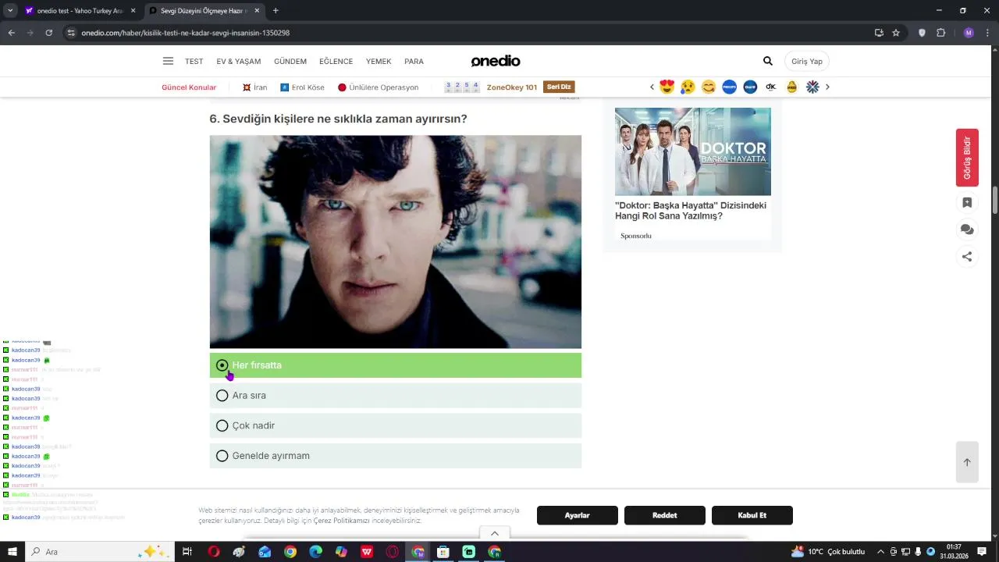Select the crying emoji reaction
999x562 pixels.
688,87
